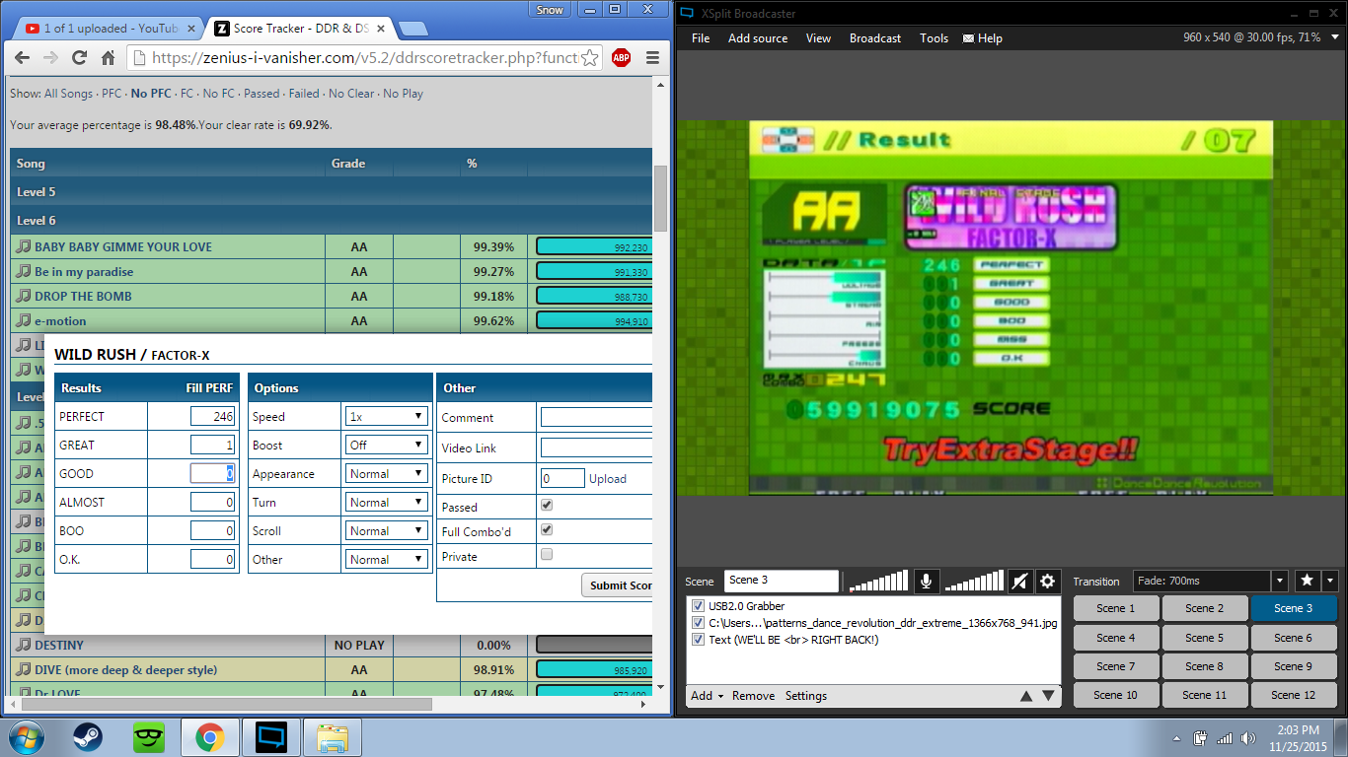Go to Chrome home page icon

[108, 57]
